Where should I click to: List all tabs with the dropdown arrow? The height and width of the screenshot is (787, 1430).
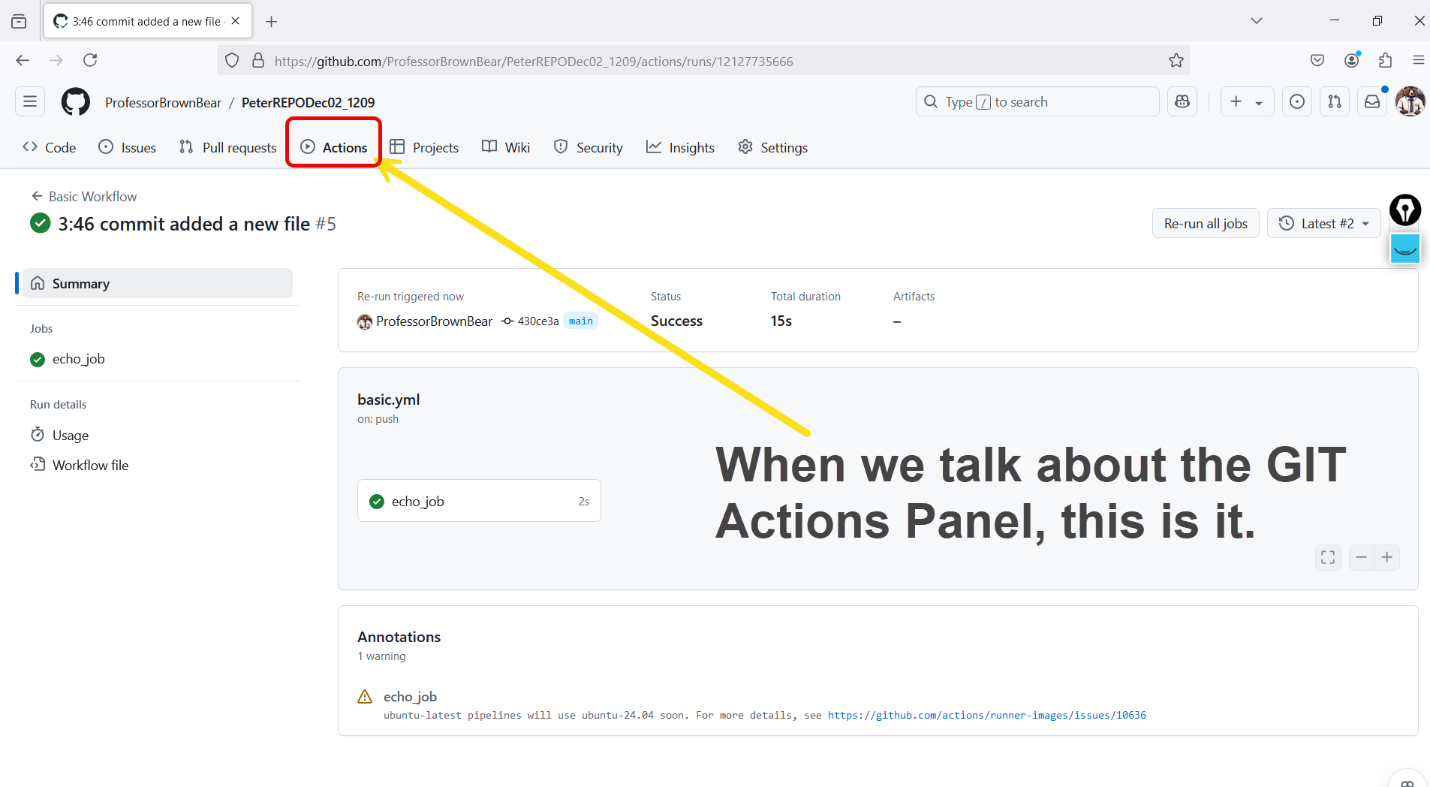tap(1257, 21)
